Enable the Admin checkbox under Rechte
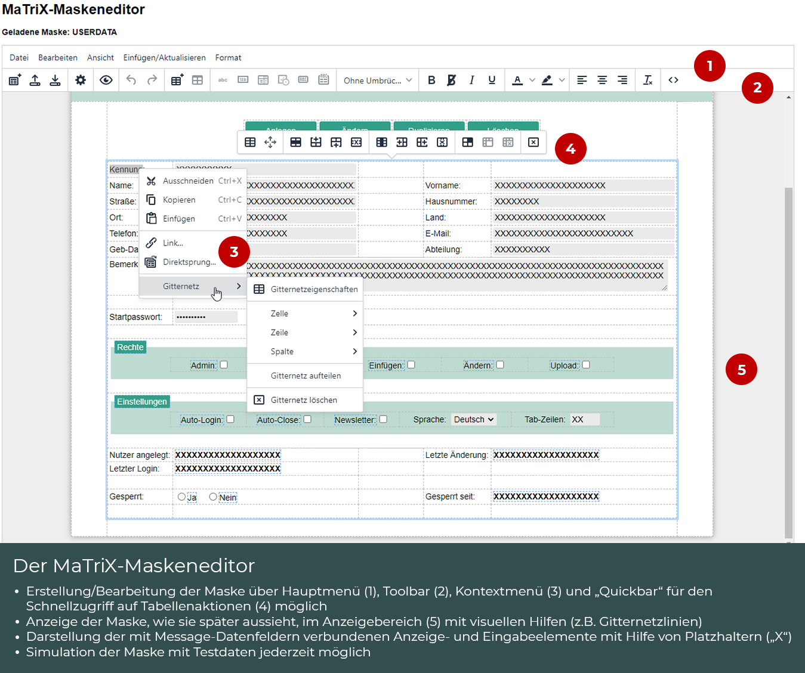This screenshot has height=673, width=805. 224,364
